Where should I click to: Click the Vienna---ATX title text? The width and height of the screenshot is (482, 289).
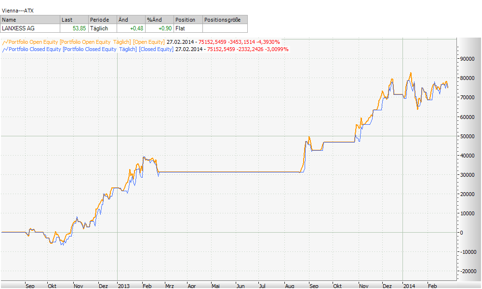18,10
